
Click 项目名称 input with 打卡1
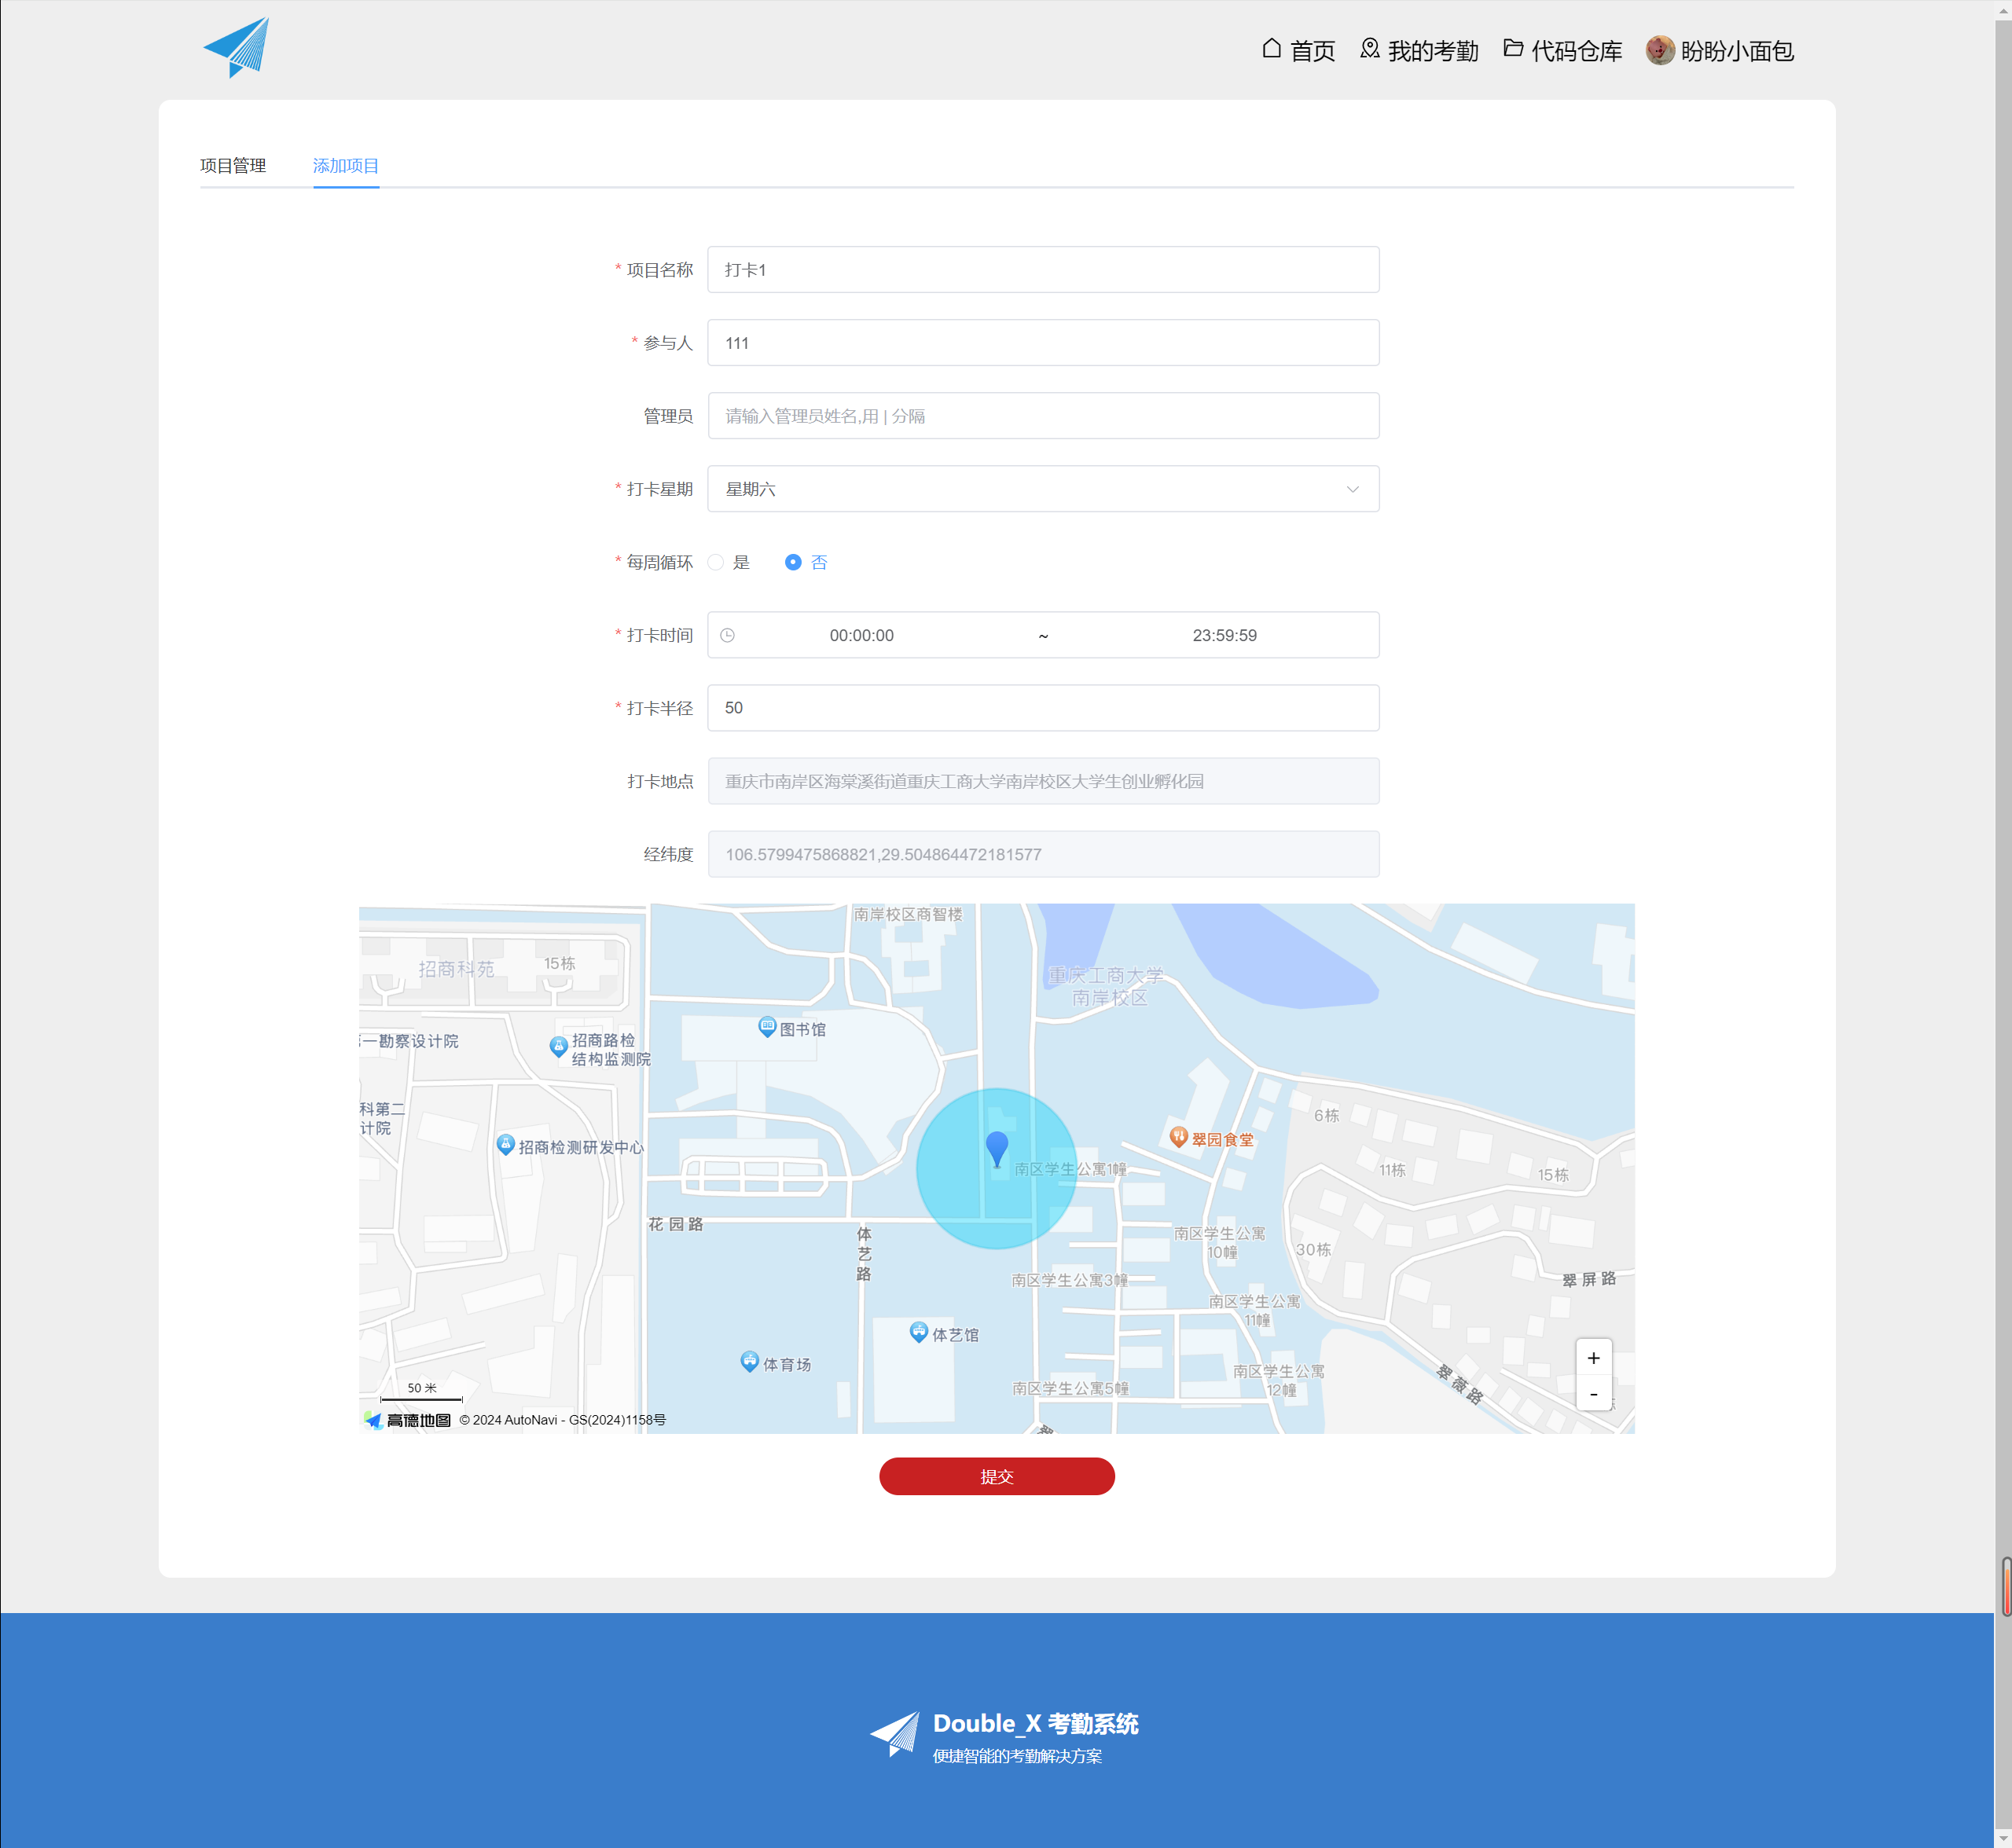click(1044, 270)
